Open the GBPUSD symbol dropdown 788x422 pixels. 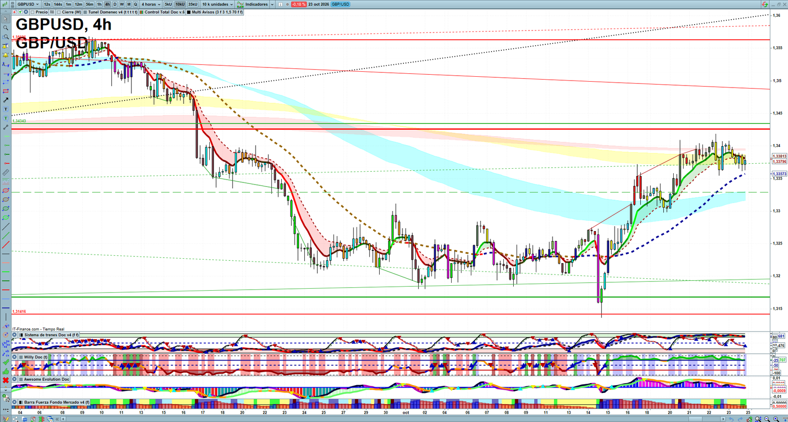coord(28,4)
